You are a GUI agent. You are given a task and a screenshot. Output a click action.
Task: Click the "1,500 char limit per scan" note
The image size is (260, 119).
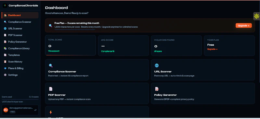pos(12,102)
